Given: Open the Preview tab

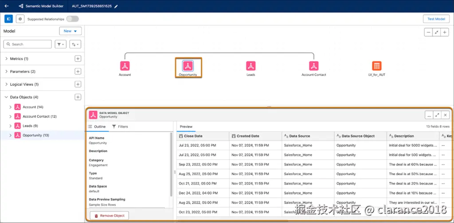Looking at the screenshot, I should point(186,127).
